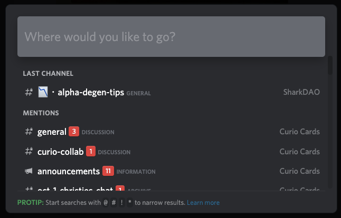Click the red 11 badge on announcements
Image resolution: width=341 pixels, height=218 pixels.
(x=108, y=171)
